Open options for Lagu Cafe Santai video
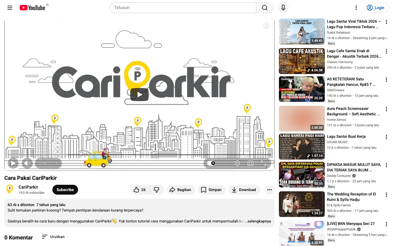This screenshot has width=393, height=246. pyautogui.click(x=386, y=51)
